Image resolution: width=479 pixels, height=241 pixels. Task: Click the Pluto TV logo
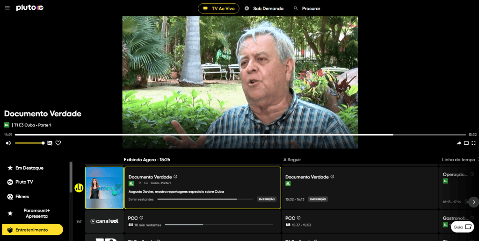point(29,8)
